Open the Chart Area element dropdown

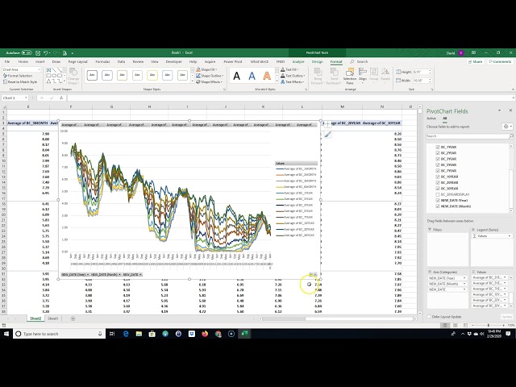point(39,69)
